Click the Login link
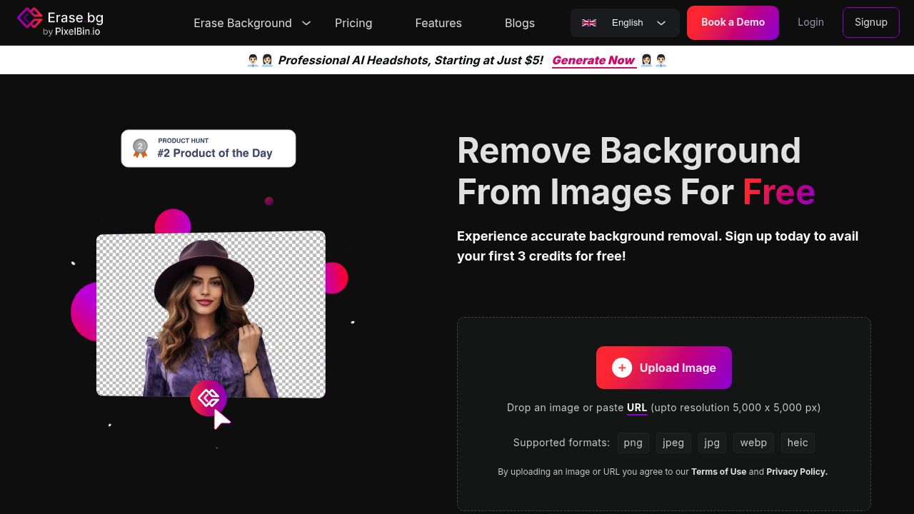Viewport: 914px width, 514px height. (810, 22)
